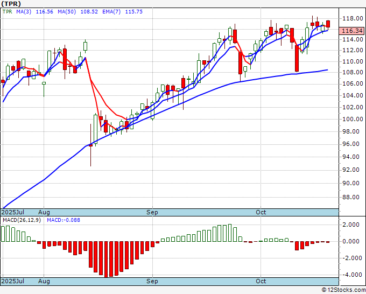Click 2025Jul on the MACD panel axis

pos(13,281)
